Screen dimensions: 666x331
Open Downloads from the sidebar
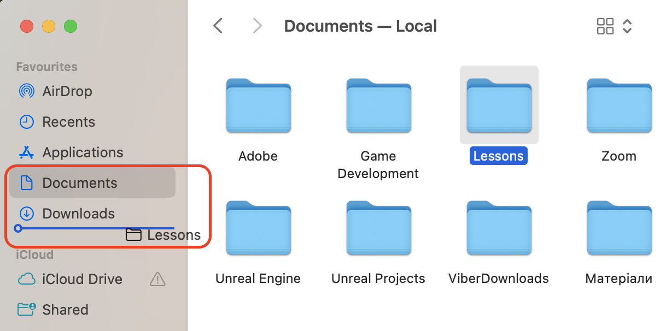(78, 214)
